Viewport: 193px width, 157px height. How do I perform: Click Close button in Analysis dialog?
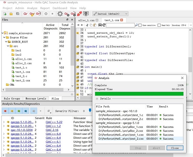click(175, 148)
